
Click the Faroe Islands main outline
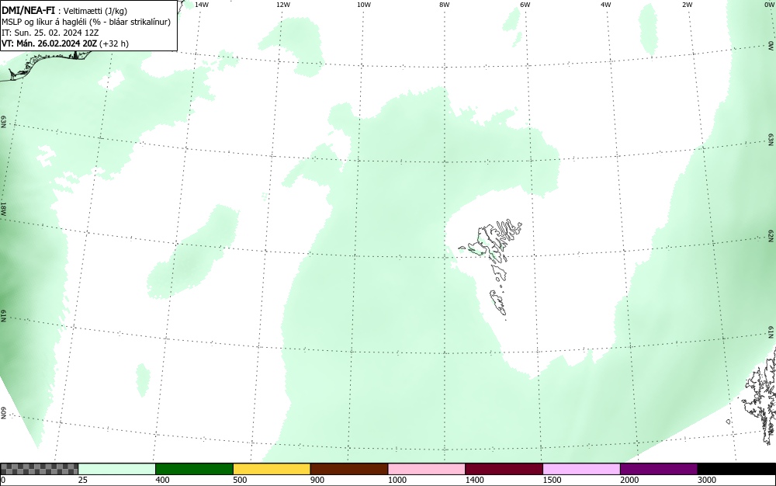click(x=491, y=241)
